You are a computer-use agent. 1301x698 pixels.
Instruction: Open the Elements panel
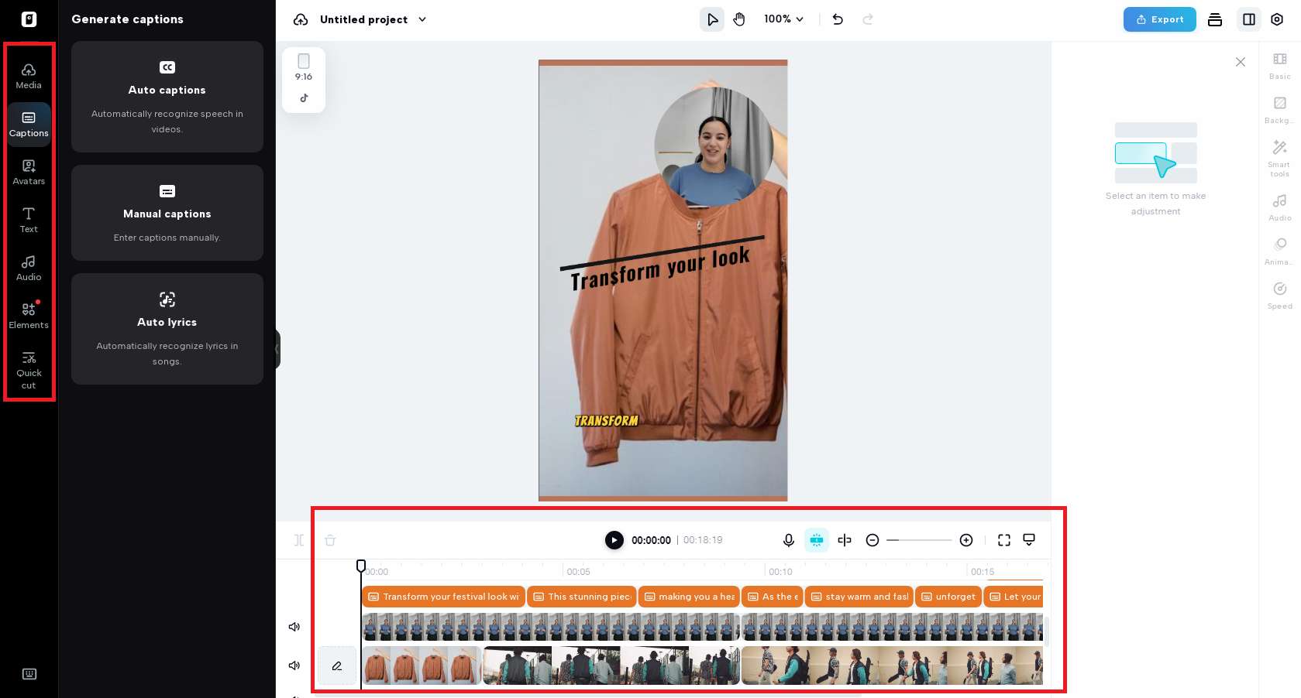click(x=29, y=314)
